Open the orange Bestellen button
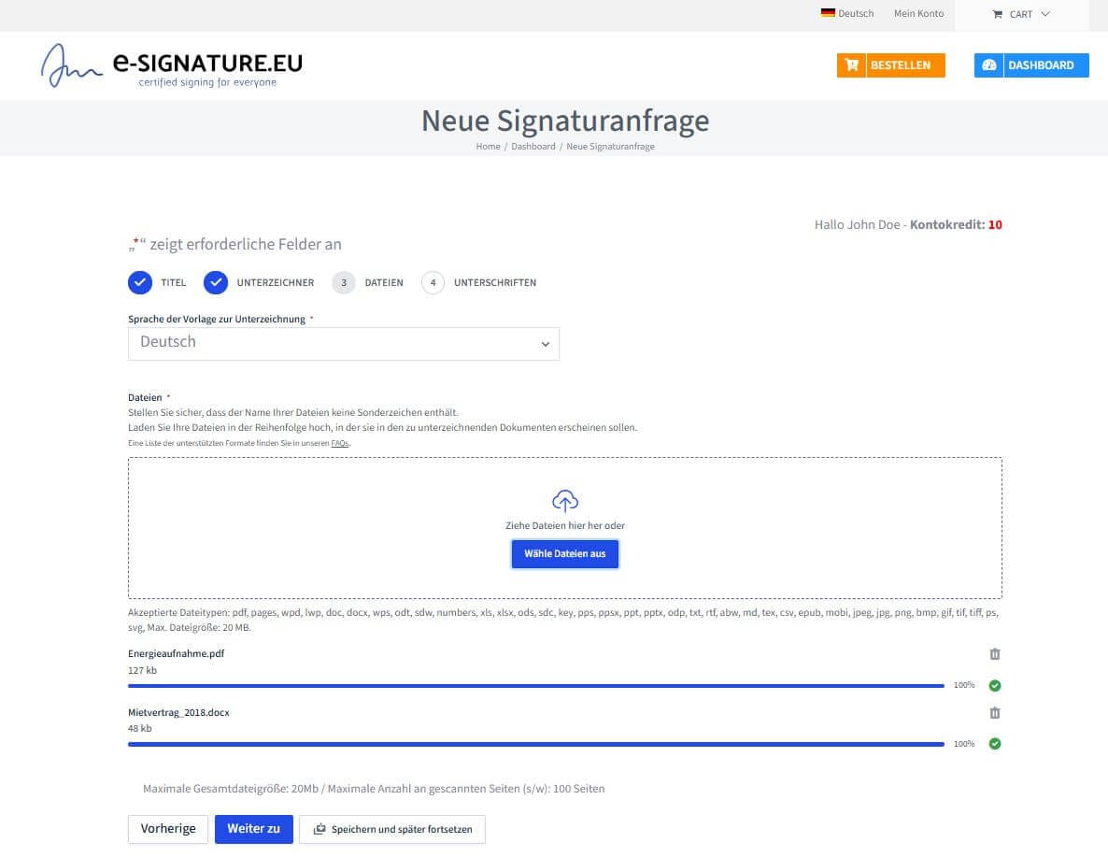 coord(890,65)
